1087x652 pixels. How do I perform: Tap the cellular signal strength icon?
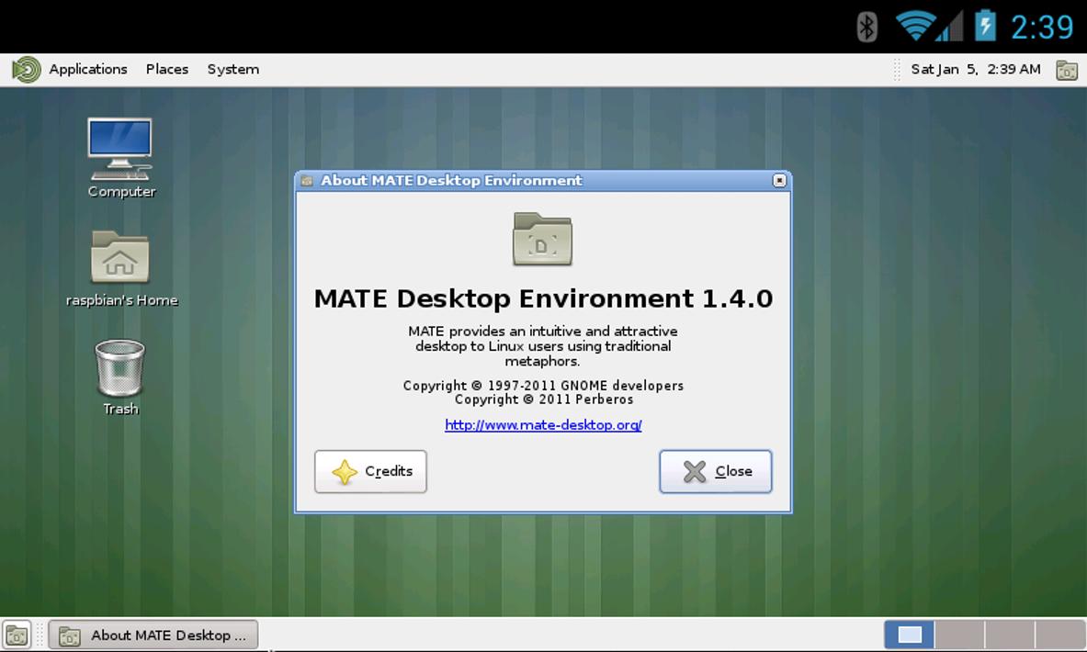click(x=950, y=27)
